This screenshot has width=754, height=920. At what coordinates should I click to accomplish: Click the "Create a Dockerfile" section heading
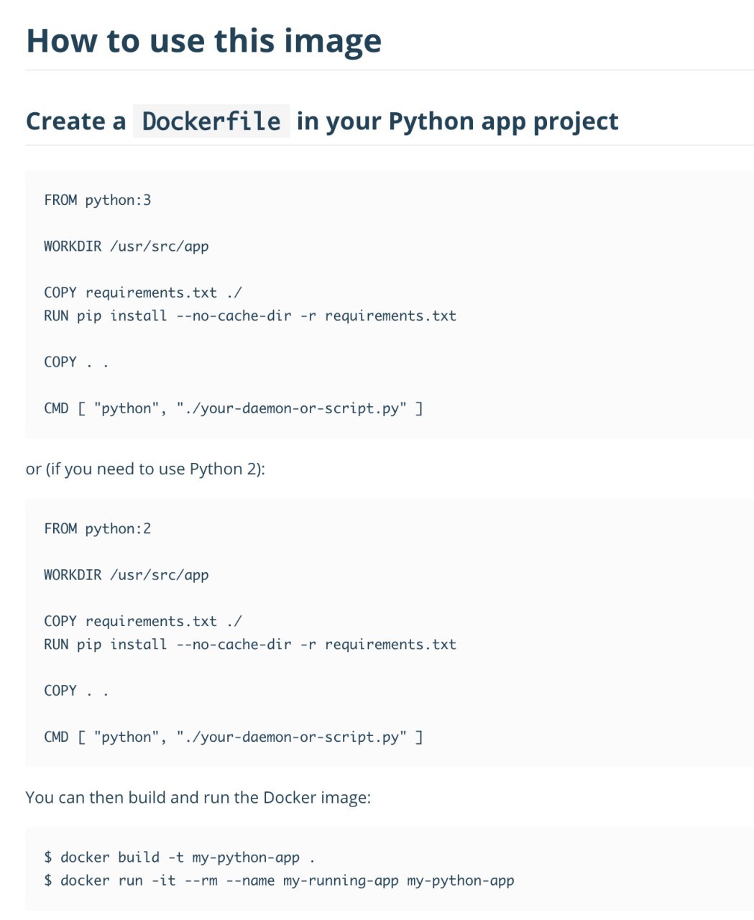322,121
